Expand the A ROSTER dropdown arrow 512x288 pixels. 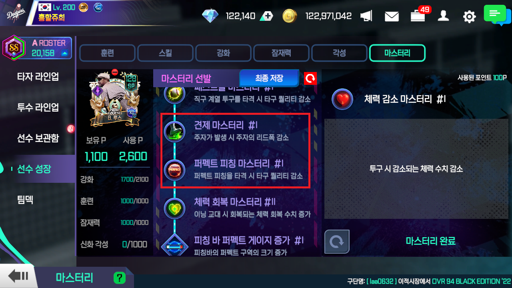[64, 54]
